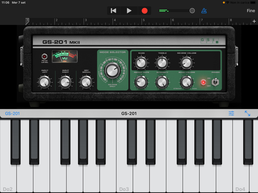The image size is (258, 193).
Task: Check the battery icon in status bar
Action: (x=253, y=3)
